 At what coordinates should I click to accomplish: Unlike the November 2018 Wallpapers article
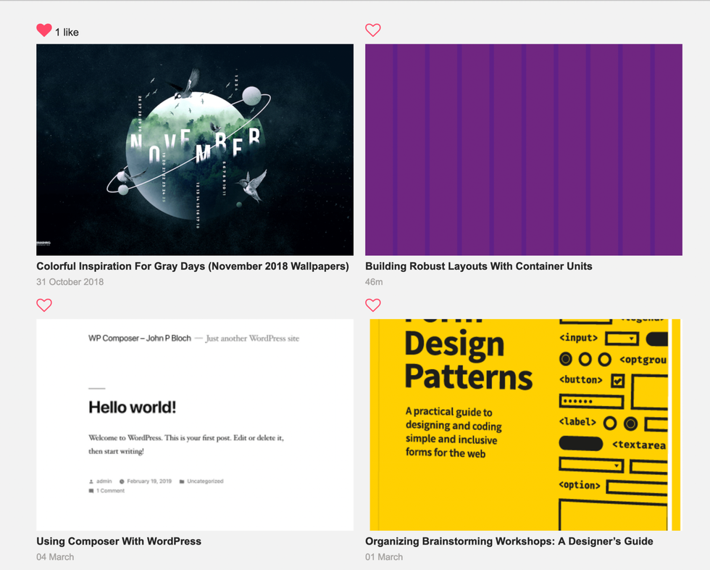pos(44,30)
